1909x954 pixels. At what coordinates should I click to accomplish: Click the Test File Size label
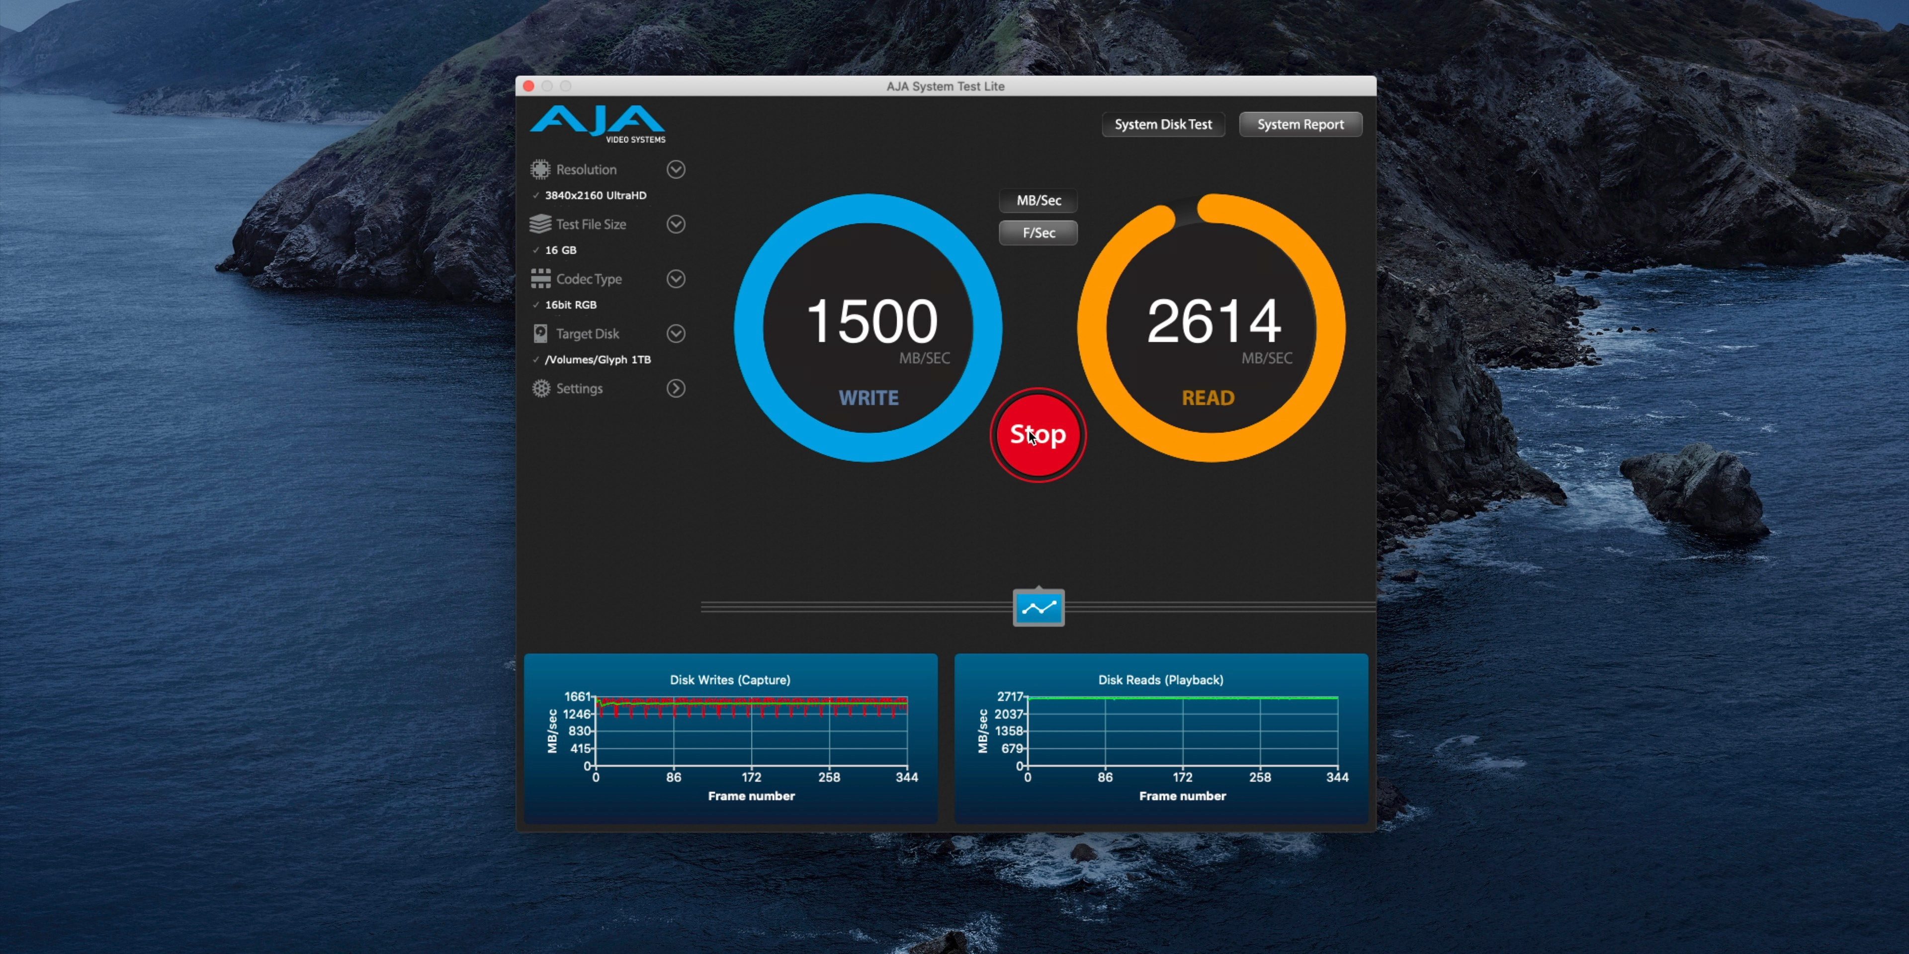591,225
